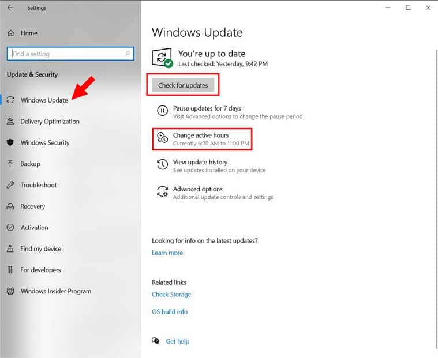Click Additional update controls and settings text

pyautogui.click(x=223, y=197)
